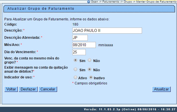Click the mm/aaaa format hint
The image size is (177, 112).
[106, 45]
